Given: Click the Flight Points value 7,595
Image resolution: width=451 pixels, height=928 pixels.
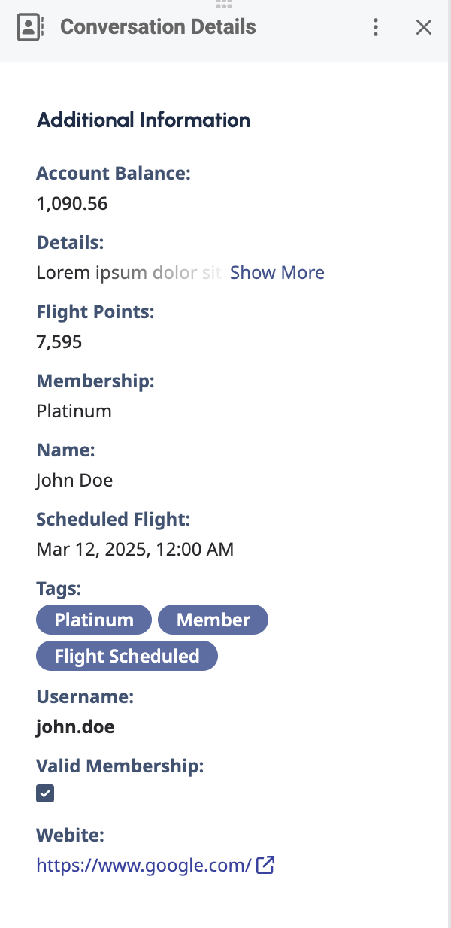Looking at the screenshot, I should pos(59,342).
